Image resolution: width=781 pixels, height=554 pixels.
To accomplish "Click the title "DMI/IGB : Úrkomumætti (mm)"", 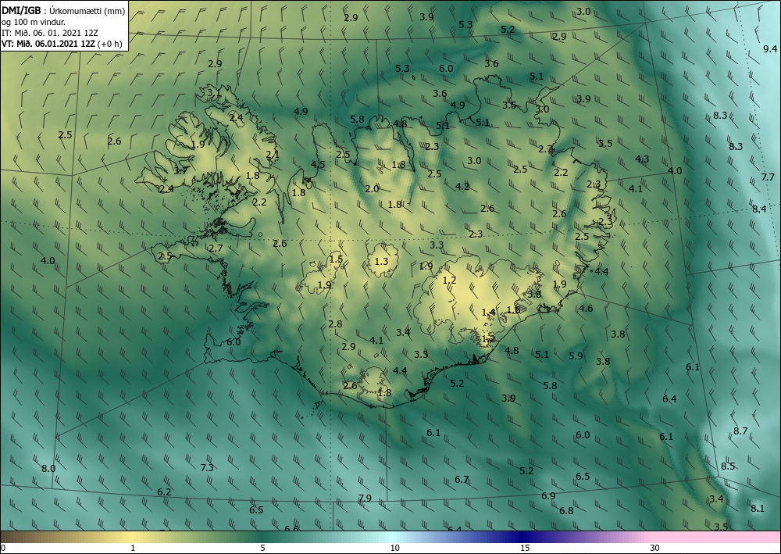I will point(63,10).
